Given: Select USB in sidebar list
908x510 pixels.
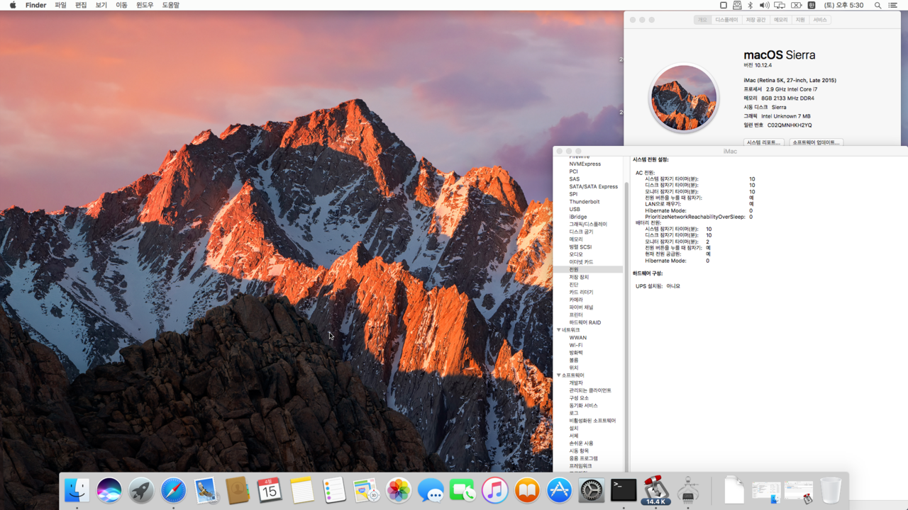Looking at the screenshot, I should point(575,209).
